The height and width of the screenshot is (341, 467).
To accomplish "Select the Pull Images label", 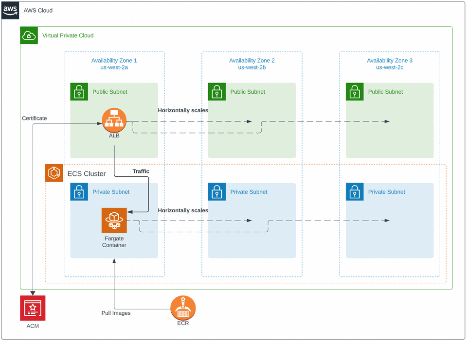I will click(x=116, y=313).
